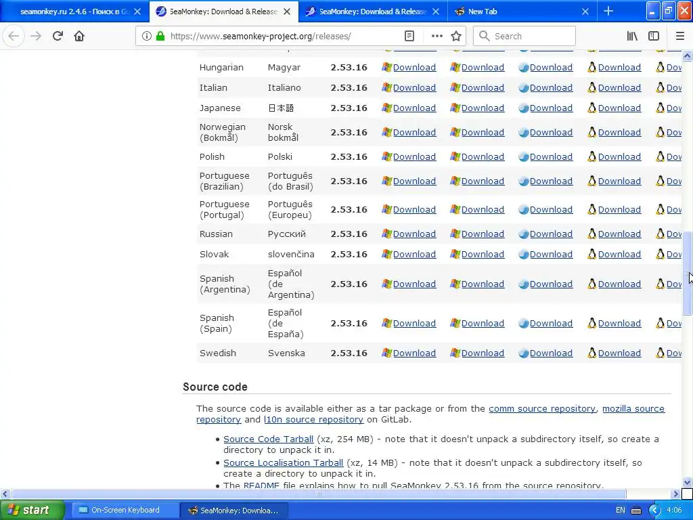693x520 pixels.
Task: Close the active SeaMonkey Download tab
Action: pyautogui.click(x=287, y=12)
